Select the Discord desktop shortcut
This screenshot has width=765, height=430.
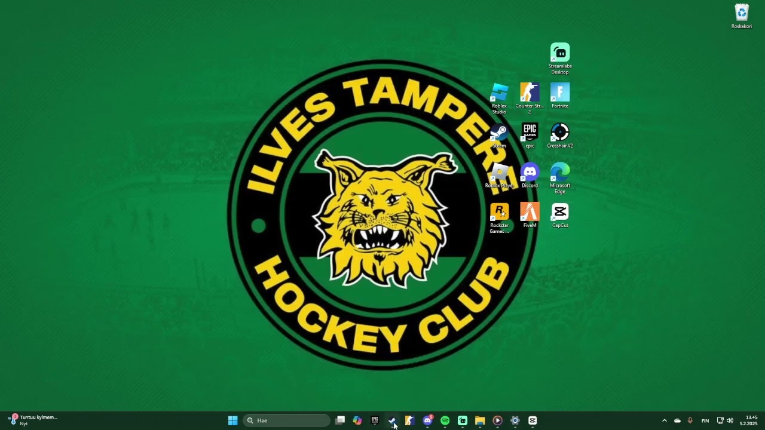pos(530,176)
